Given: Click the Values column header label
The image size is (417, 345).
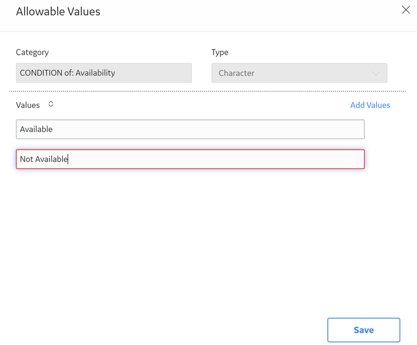Looking at the screenshot, I should tap(28, 105).
